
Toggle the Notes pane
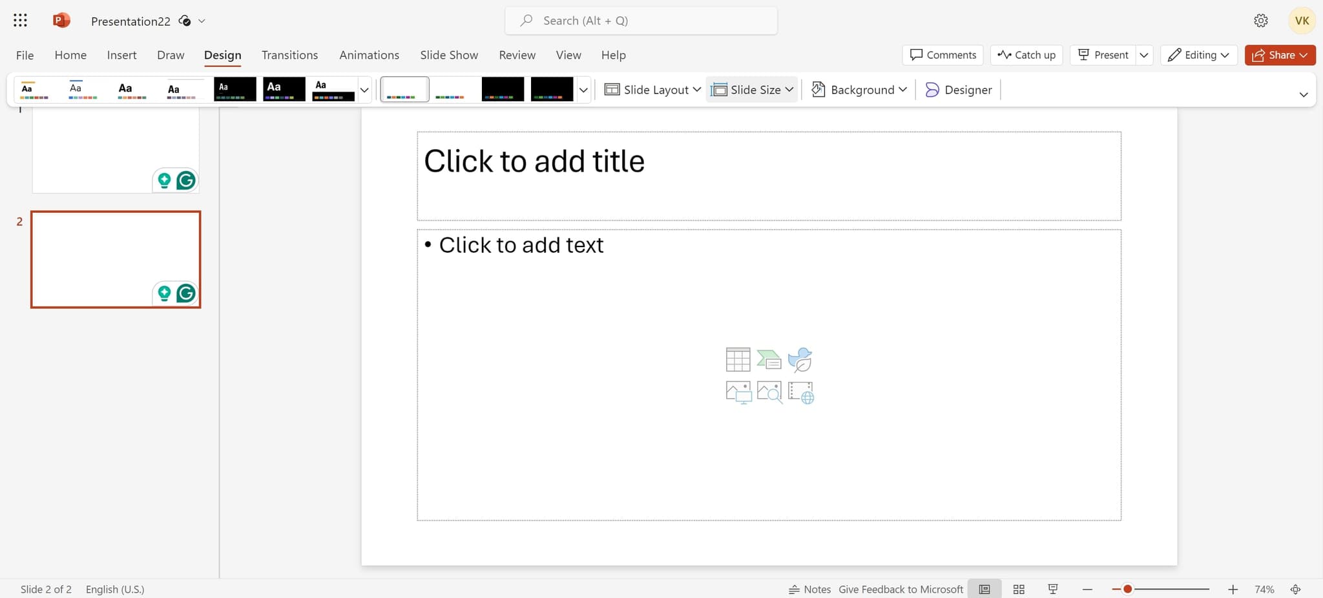[809, 589]
